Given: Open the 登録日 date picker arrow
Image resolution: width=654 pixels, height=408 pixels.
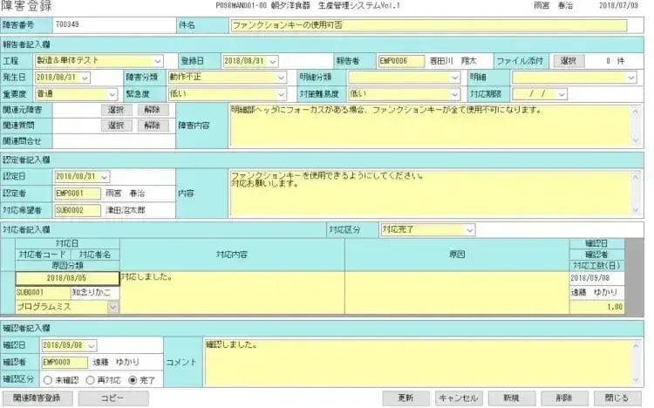Looking at the screenshot, I should tap(272, 61).
